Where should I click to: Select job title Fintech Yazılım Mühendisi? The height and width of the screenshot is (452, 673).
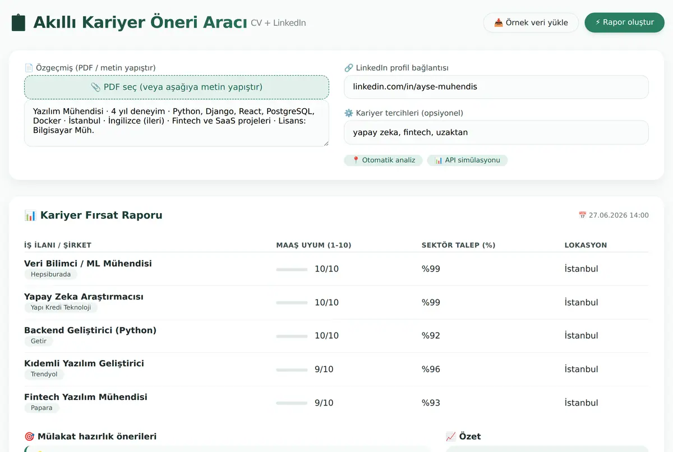click(x=86, y=397)
